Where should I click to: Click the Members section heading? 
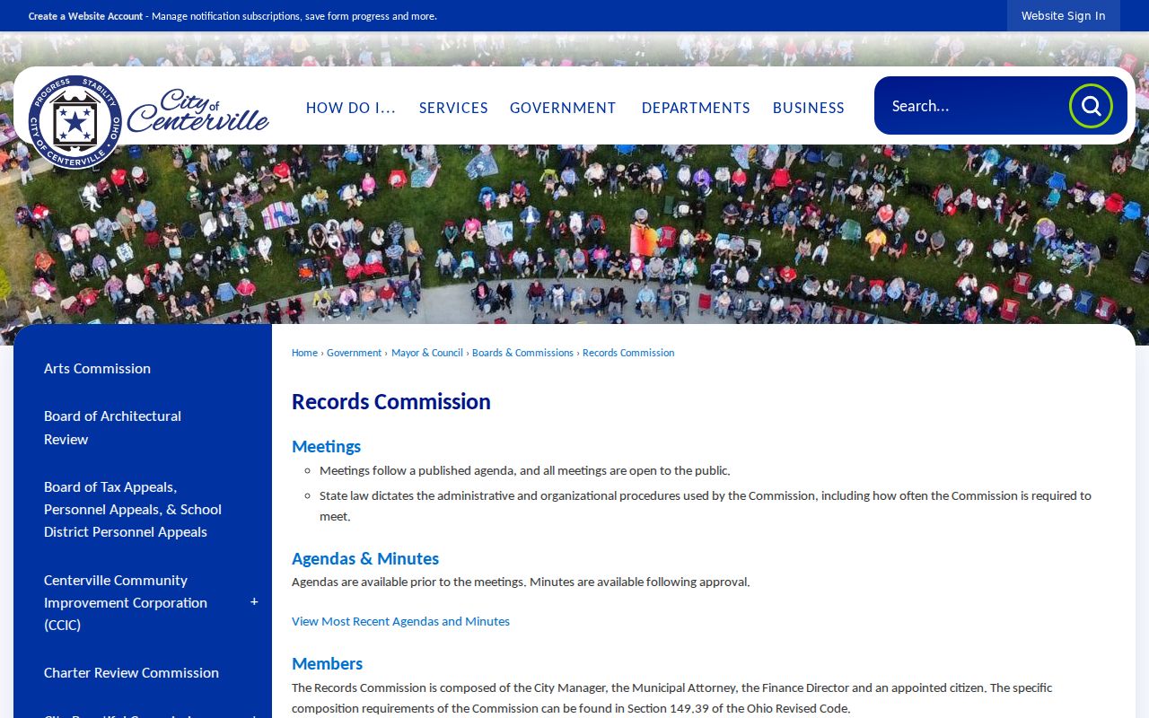(x=327, y=663)
